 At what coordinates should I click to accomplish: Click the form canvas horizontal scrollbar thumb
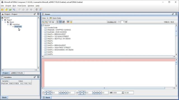[104, 88]
